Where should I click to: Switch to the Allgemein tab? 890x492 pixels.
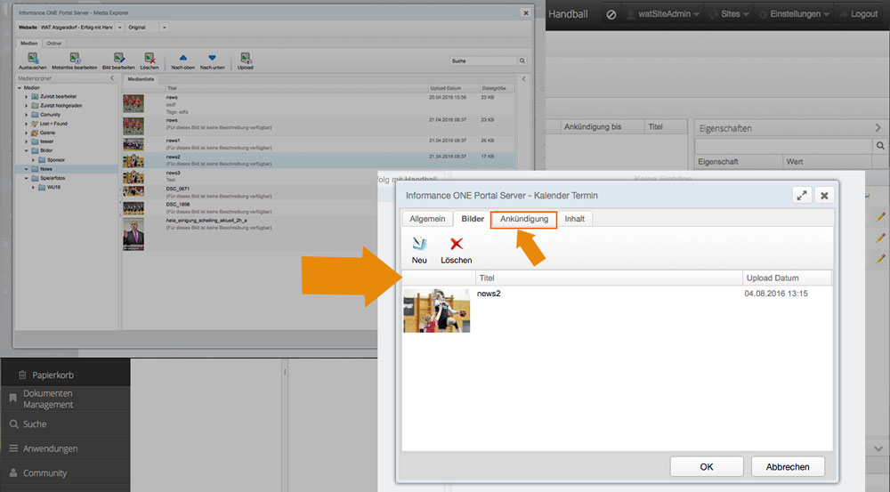[x=427, y=219]
